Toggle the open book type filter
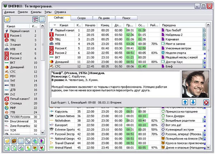 (x=35, y=148)
